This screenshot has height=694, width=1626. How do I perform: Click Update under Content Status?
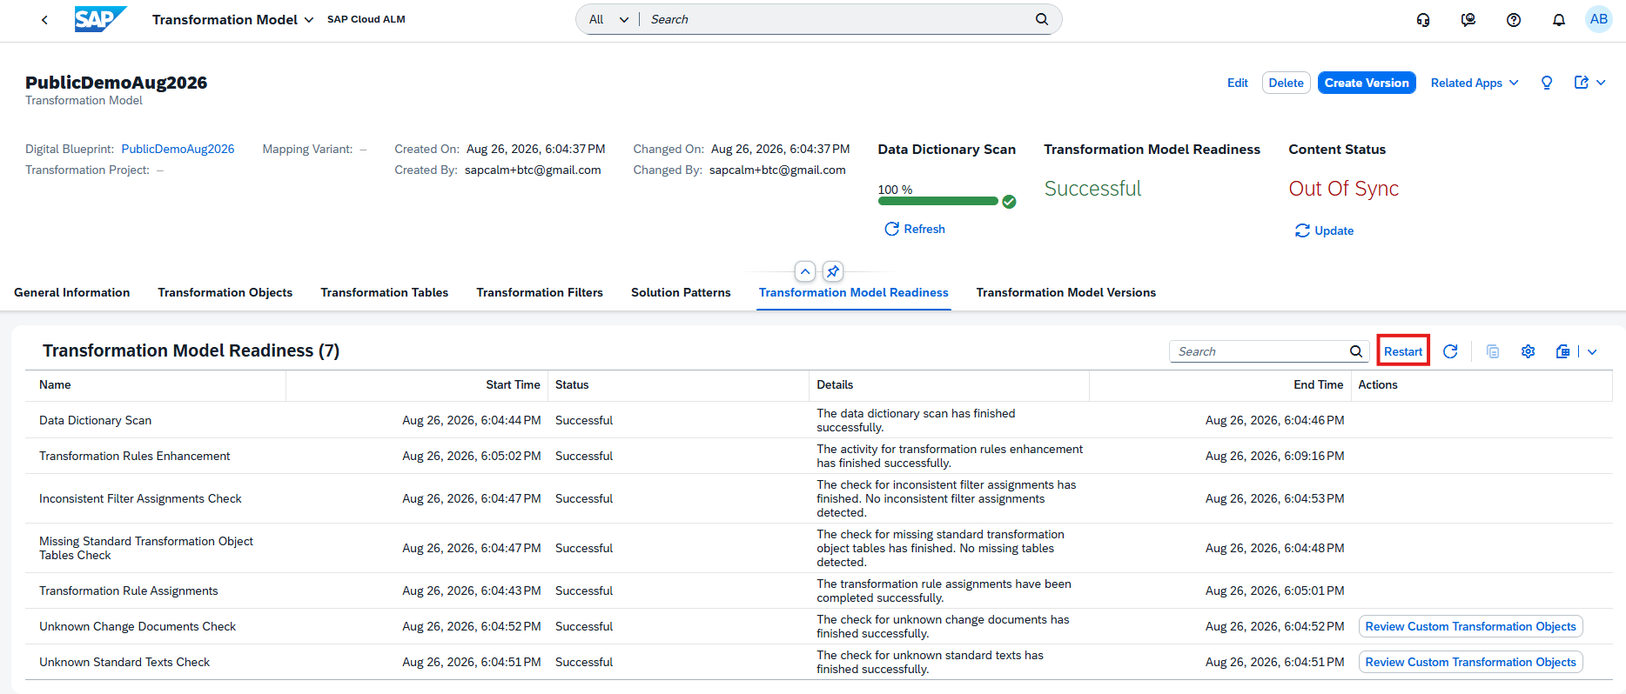click(1324, 230)
